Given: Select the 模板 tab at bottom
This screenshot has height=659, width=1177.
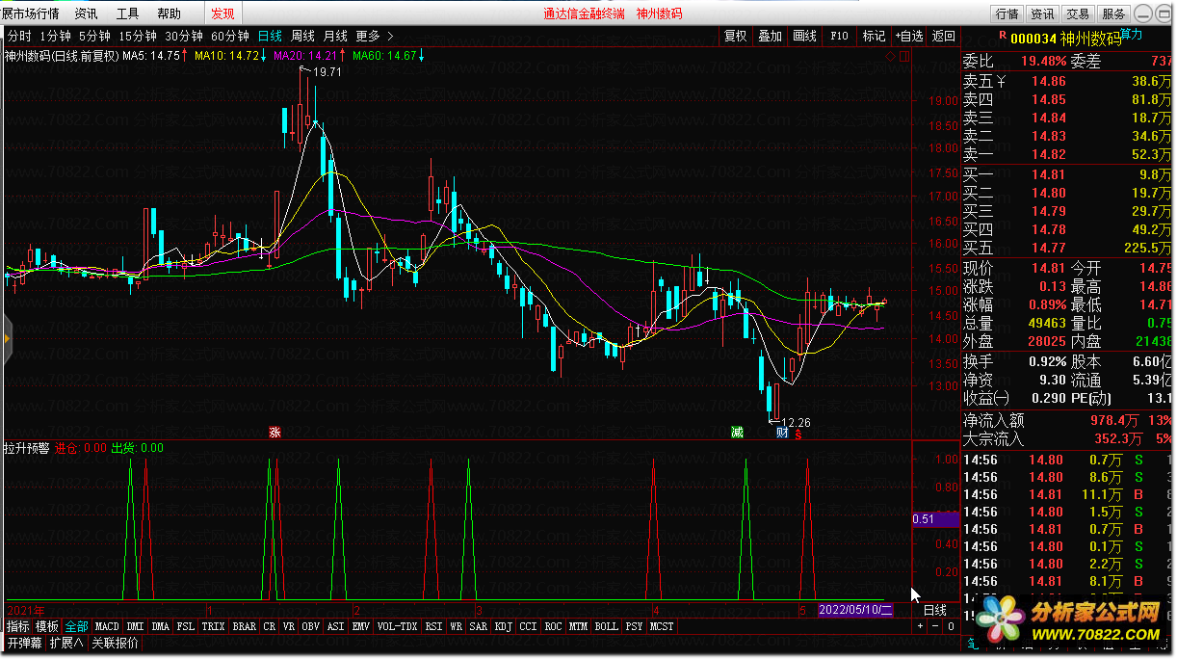Looking at the screenshot, I should point(48,626).
